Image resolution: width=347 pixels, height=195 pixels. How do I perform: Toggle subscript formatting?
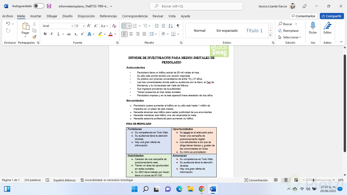coord(76,34)
